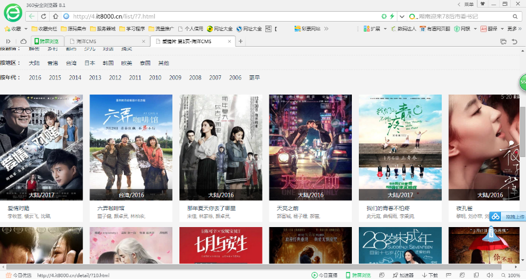Click the green lightning speed-mode icon

click(392, 16)
